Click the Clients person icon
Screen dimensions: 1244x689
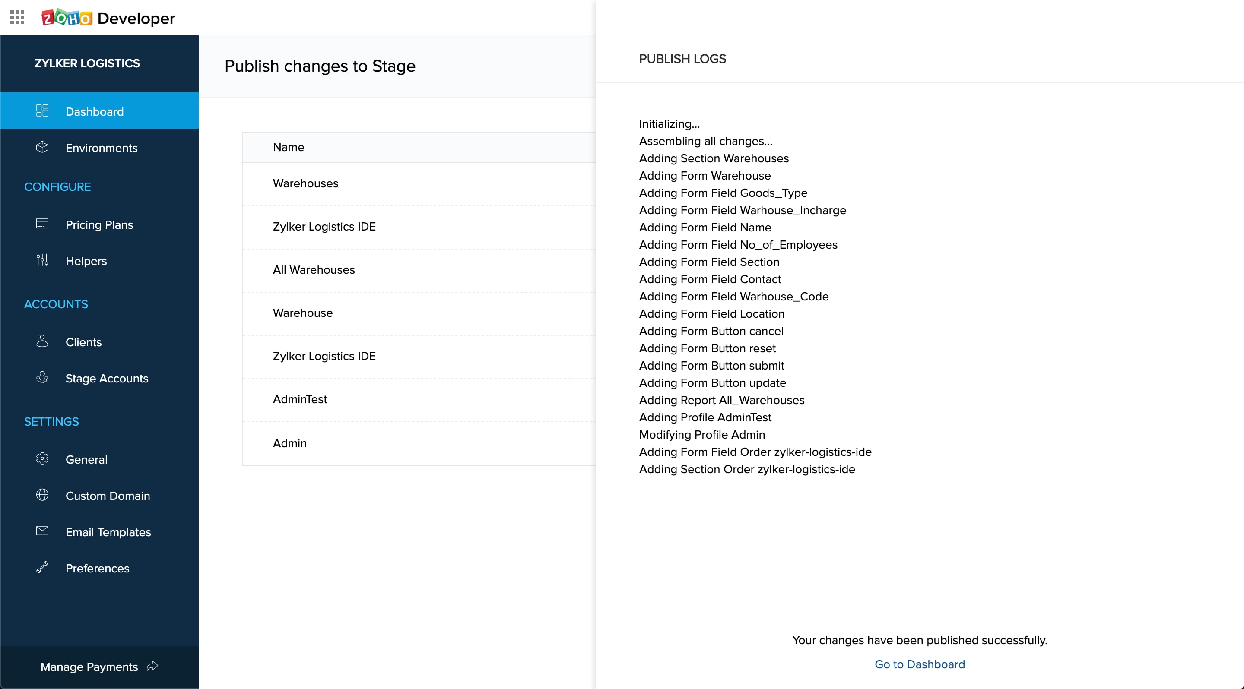[x=42, y=341]
